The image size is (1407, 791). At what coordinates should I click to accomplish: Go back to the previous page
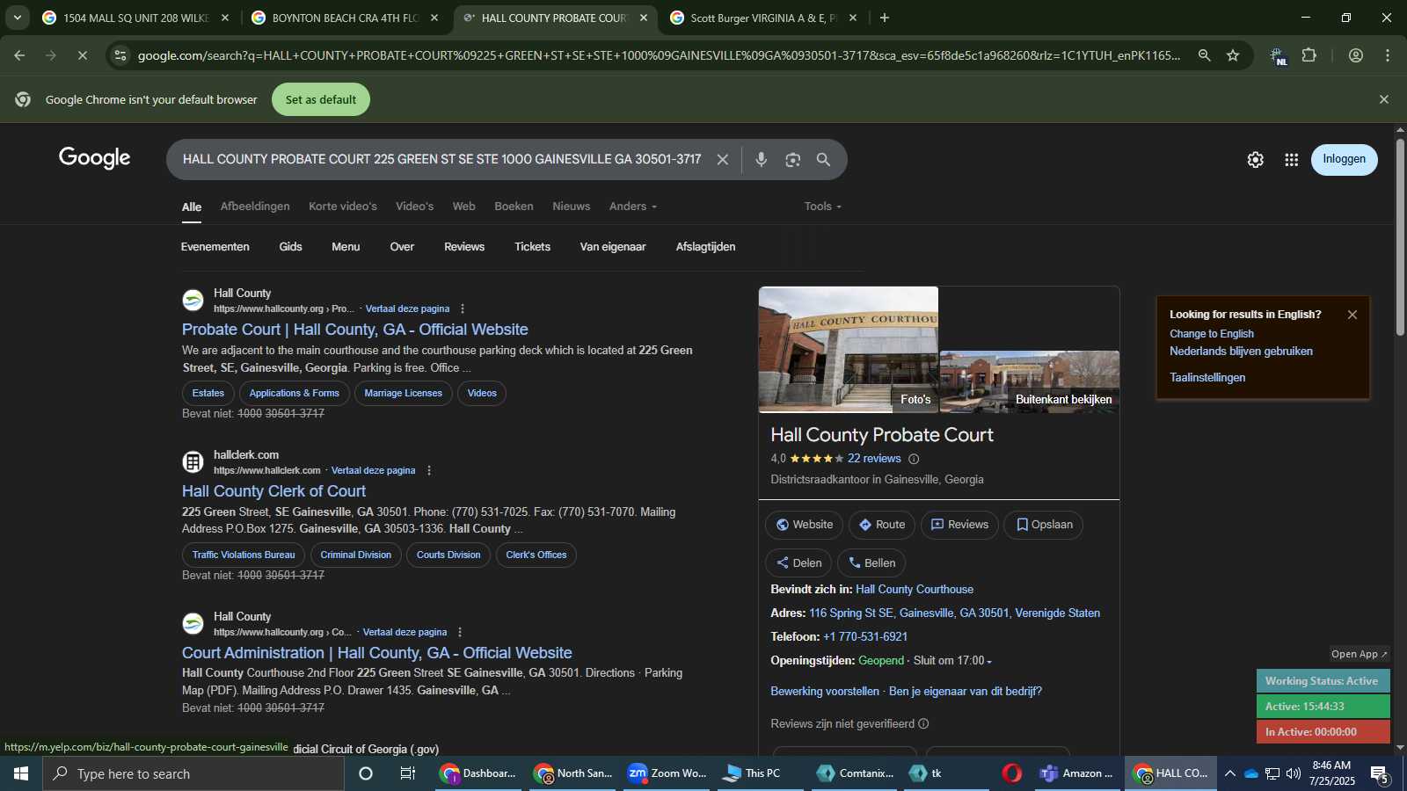click(x=19, y=55)
